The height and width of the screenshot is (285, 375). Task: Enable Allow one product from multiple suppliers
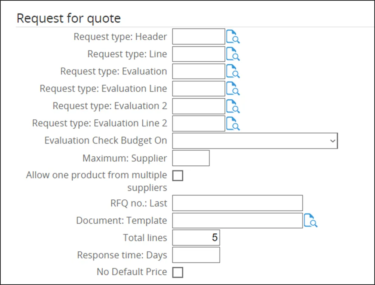[x=178, y=175]
